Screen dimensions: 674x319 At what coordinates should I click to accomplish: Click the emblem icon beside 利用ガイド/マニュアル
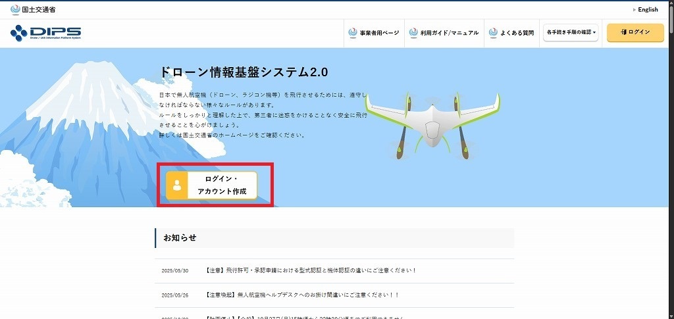coord(413,32)
